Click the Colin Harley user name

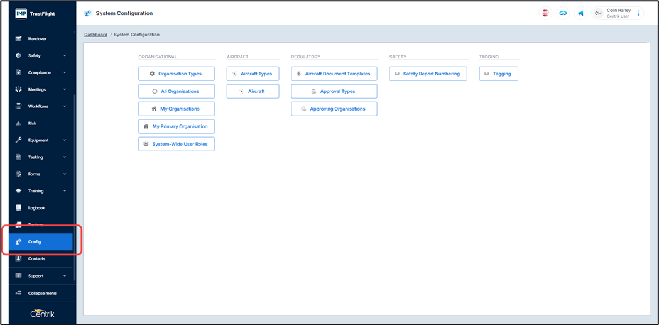pos(619,11)
